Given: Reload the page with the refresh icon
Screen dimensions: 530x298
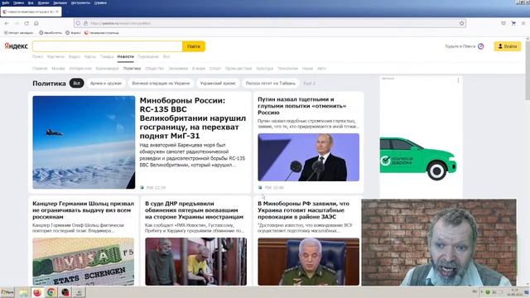Looking at the screenshot, I should [26, 23].
